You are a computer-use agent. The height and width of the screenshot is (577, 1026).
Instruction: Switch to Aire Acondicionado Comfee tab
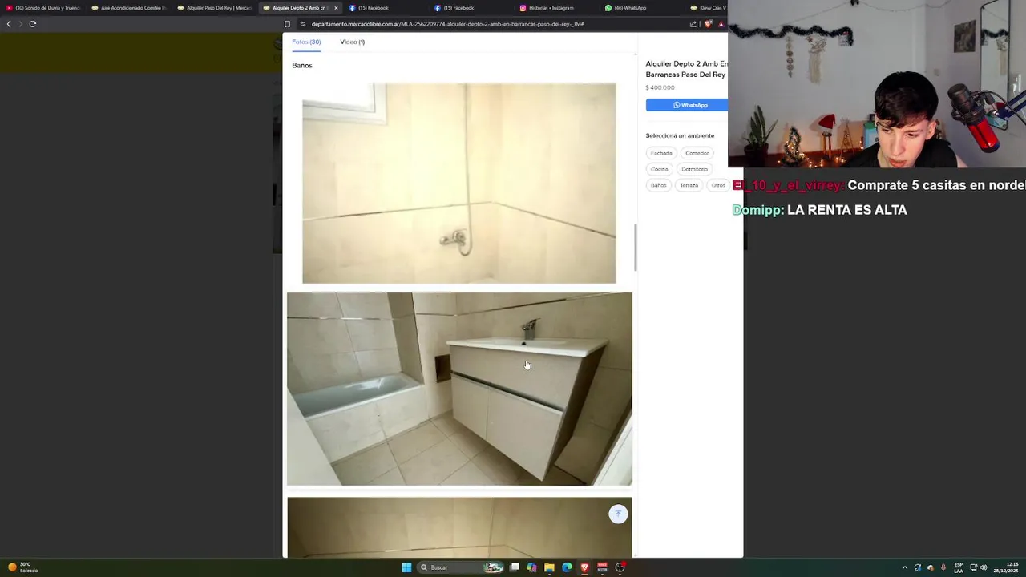[129, 8]
